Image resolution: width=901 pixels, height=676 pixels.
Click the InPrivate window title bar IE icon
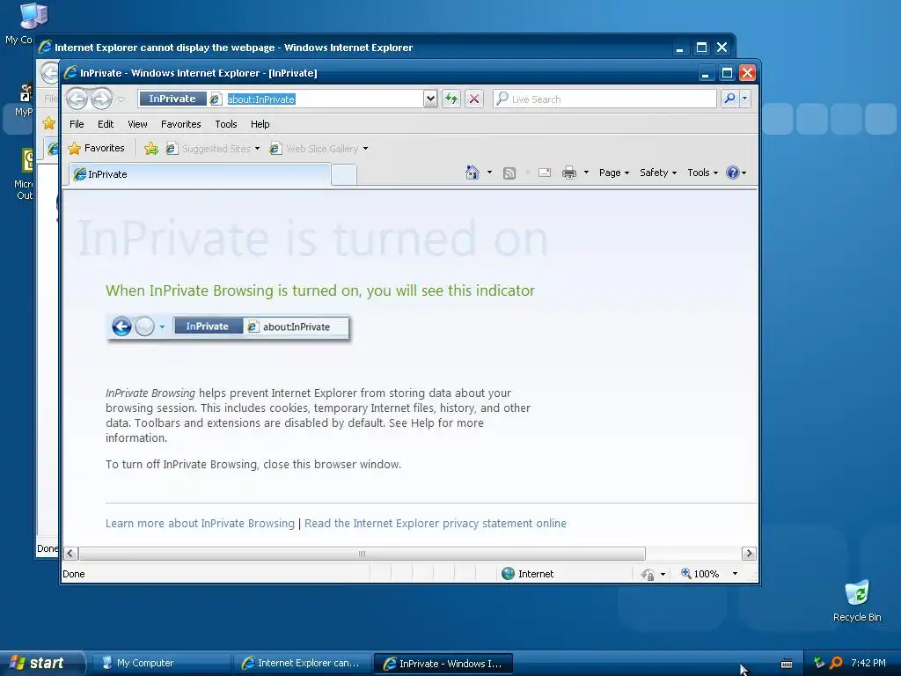click(70, 73)
